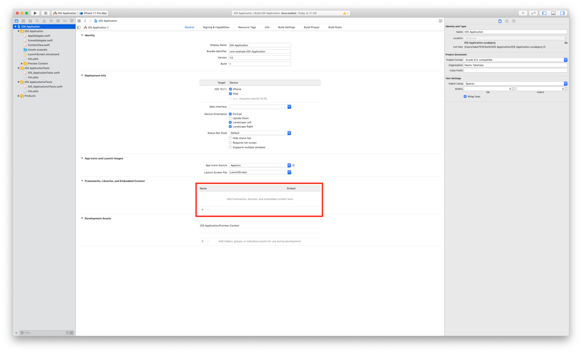This screenshot has width=582, height=353.
Task: Open AppIcon asset arrow next to App Icons Source
Action: point(294,165)
